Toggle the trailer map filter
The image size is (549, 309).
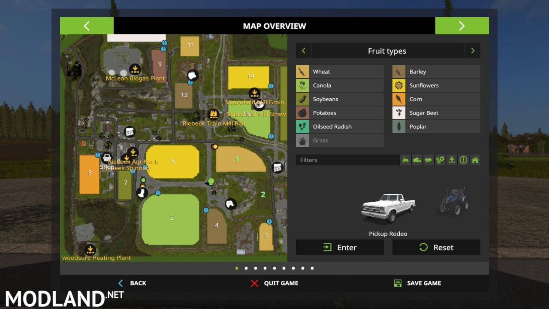[x=428, y=160]
